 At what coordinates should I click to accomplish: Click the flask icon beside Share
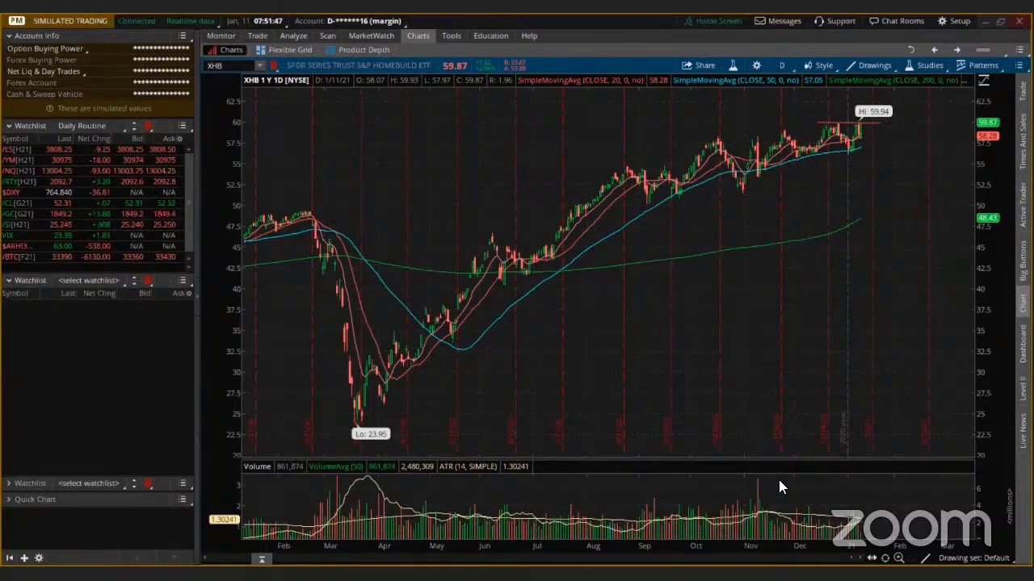pos(733,65)
